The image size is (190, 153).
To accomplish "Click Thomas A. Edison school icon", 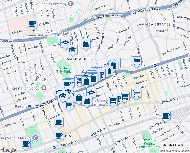I will (x=65, y=33).
